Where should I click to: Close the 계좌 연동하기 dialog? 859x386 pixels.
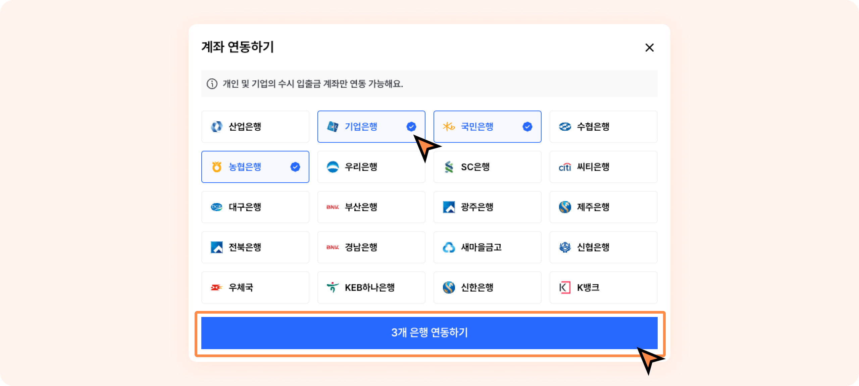click(x=649, y=48)
